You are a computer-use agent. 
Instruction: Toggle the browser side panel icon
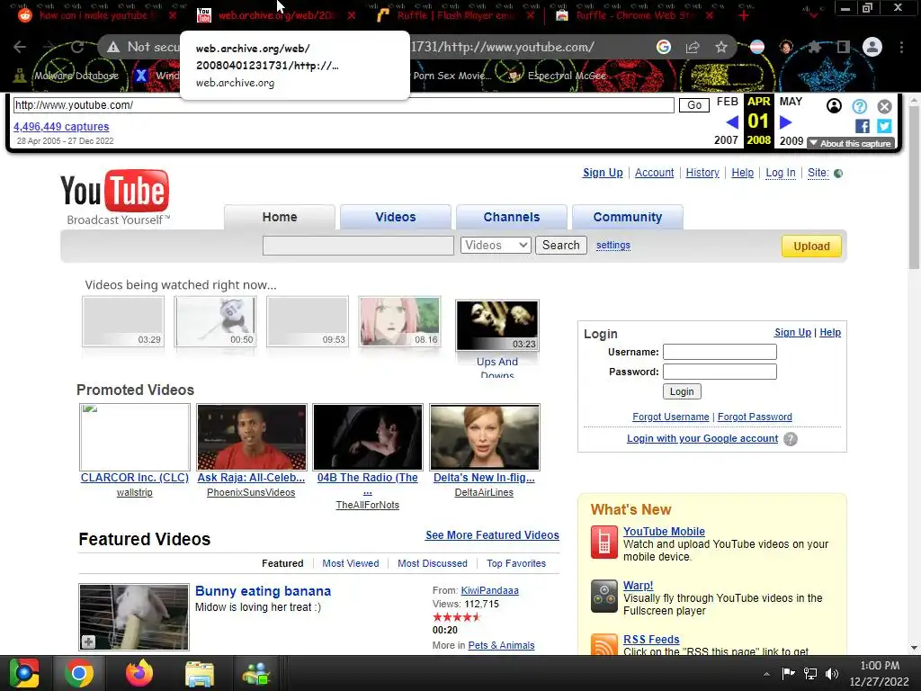point(844,47)
